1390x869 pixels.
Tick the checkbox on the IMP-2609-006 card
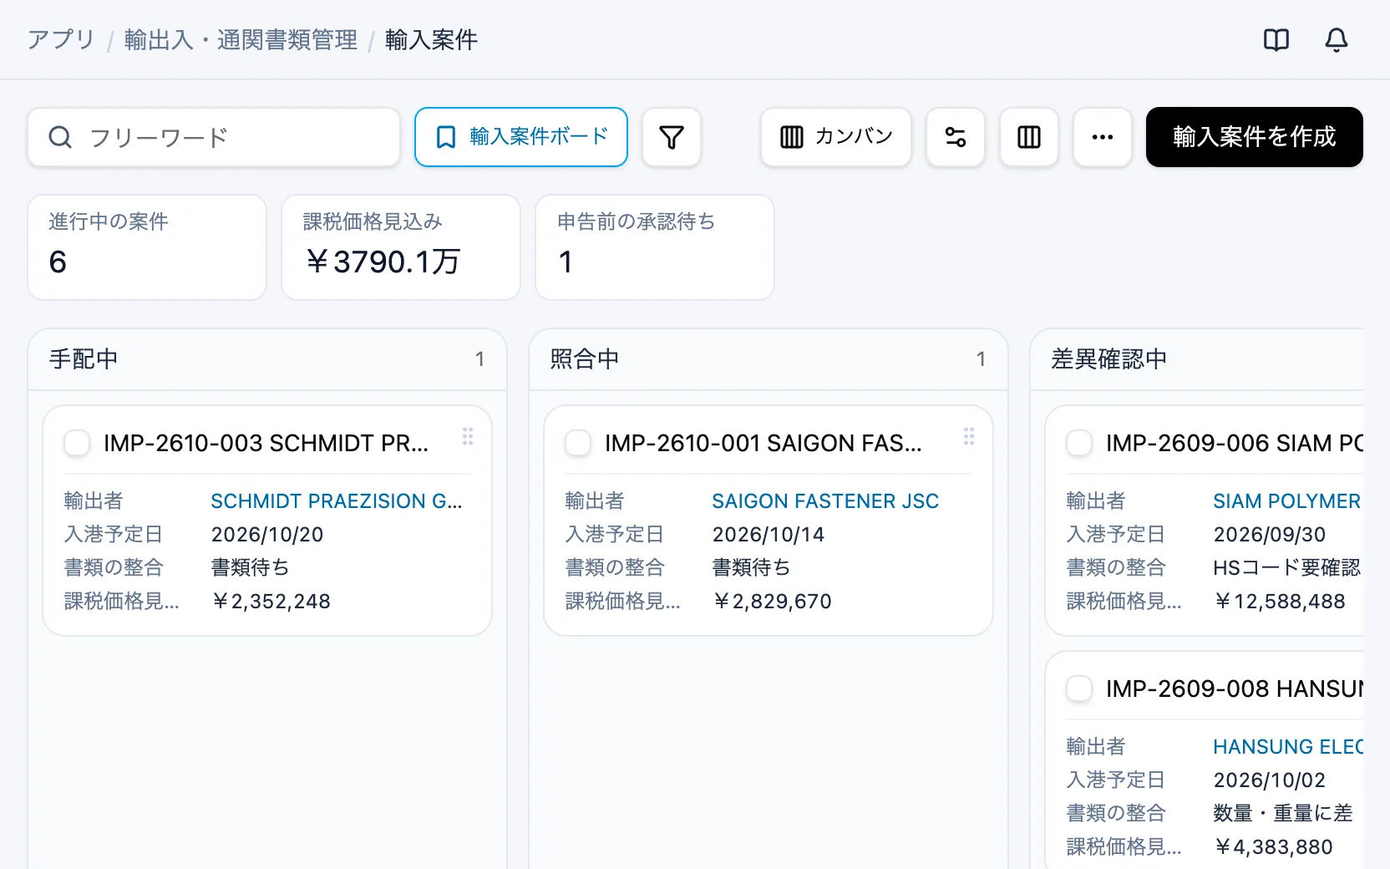click(x=1079, y=443)
